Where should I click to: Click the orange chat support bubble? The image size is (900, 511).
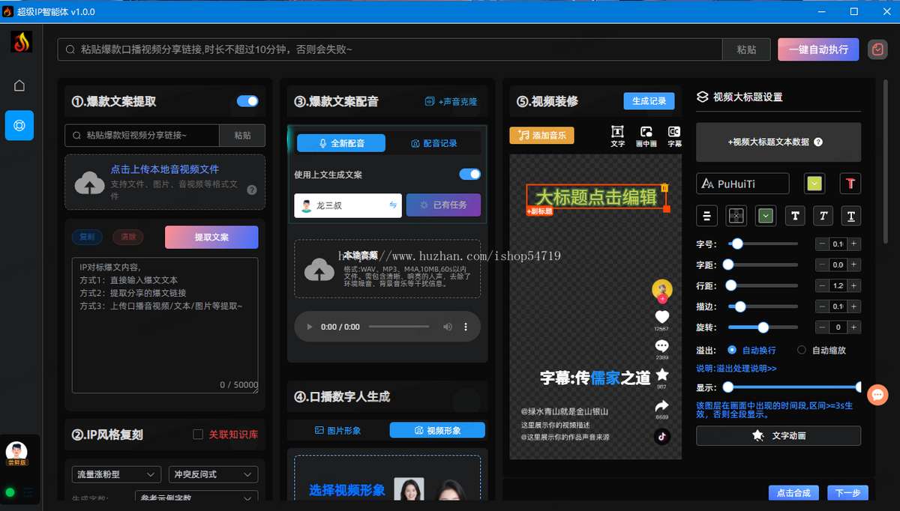click(x=877, y=394)
